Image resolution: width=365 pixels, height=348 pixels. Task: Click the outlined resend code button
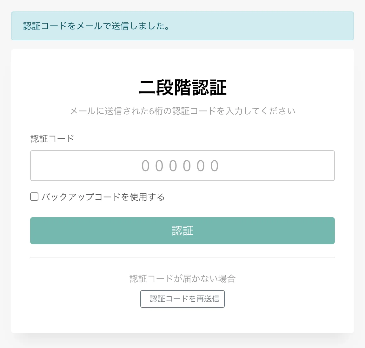(x=182, y=299)
